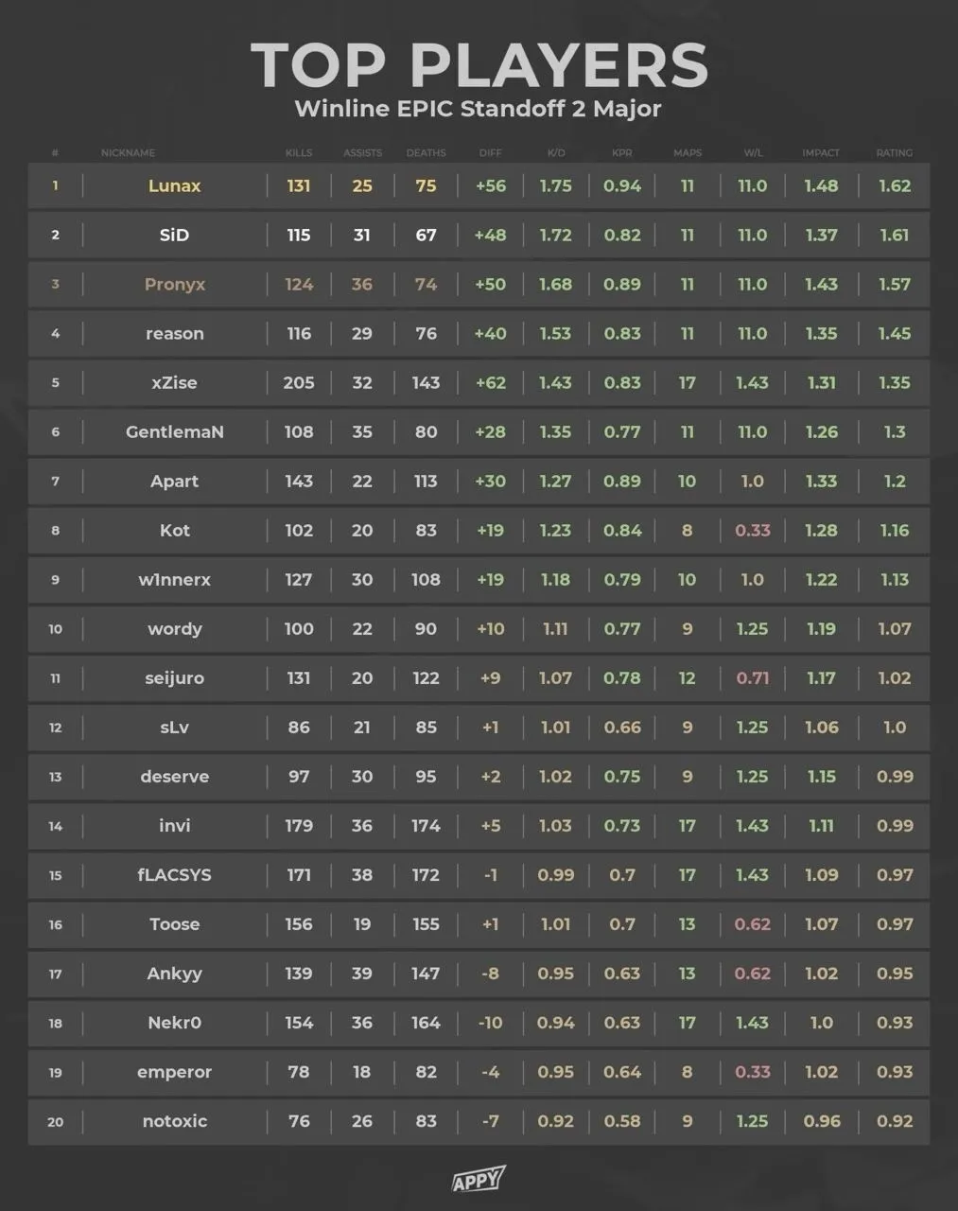Viewport: 958px width, 1211px height.
Task: Select Lunax's impact value 1.48
Action: pos(821,186)
